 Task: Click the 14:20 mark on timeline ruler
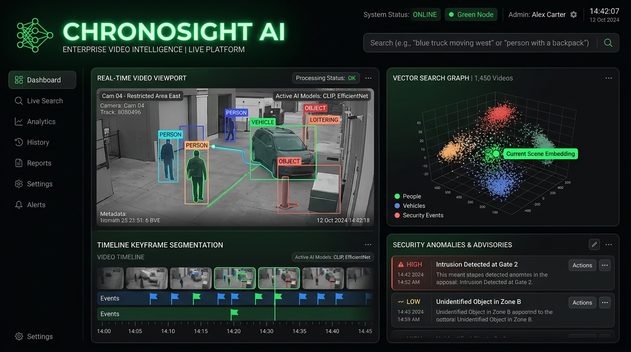click(233, 331)
